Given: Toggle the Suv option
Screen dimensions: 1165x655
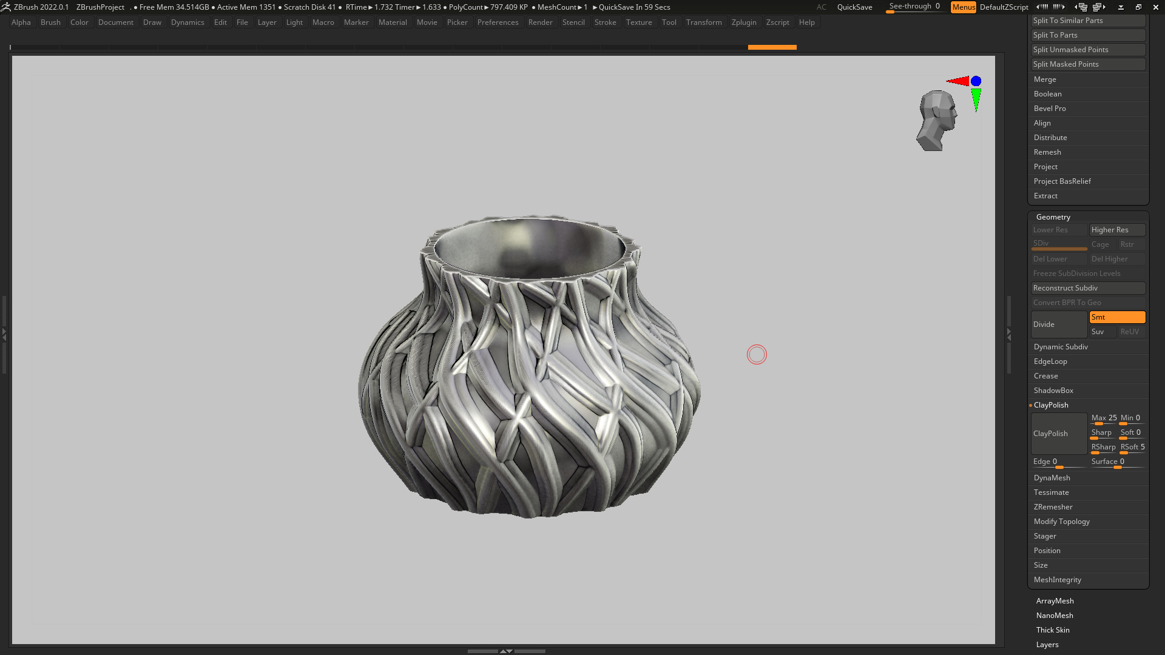Looking at the screenshot, I should pyautogui.click(x=1103, y=332).
